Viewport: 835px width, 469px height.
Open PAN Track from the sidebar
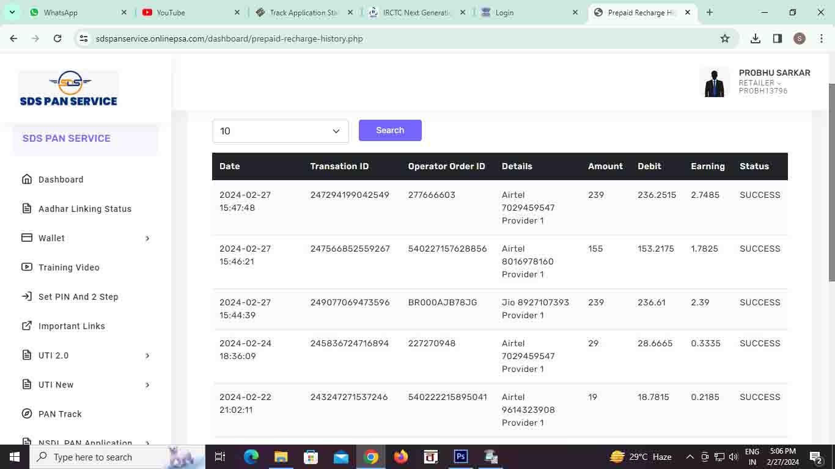click(x=59, y=414)
